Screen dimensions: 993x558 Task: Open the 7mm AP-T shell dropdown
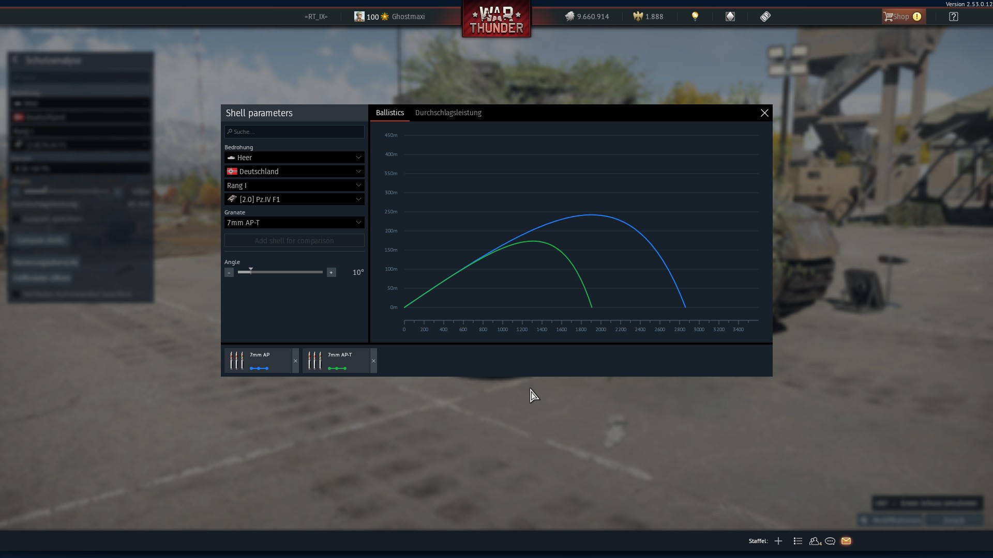pyautogui.click(x=294, y=223)
